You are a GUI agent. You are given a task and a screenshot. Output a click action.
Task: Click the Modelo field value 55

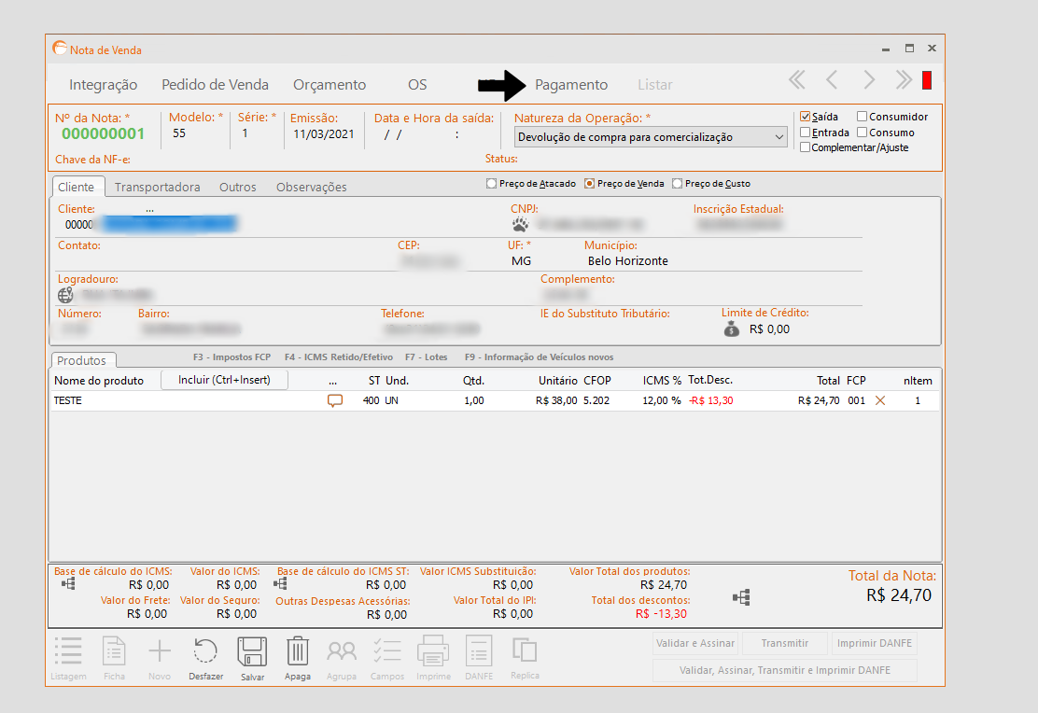(x=178, y=133)
